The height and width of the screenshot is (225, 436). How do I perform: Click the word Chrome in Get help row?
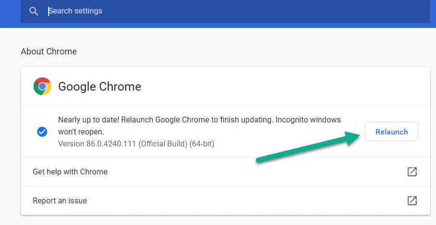pyautogui.click(x=94, y=172)
